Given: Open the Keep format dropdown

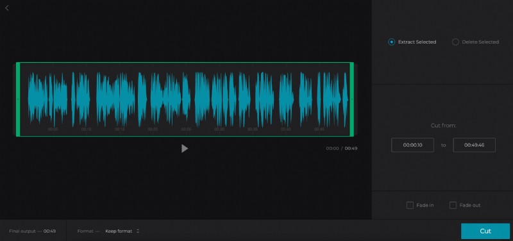Looking at the screenshot, I should coord(122,231).
